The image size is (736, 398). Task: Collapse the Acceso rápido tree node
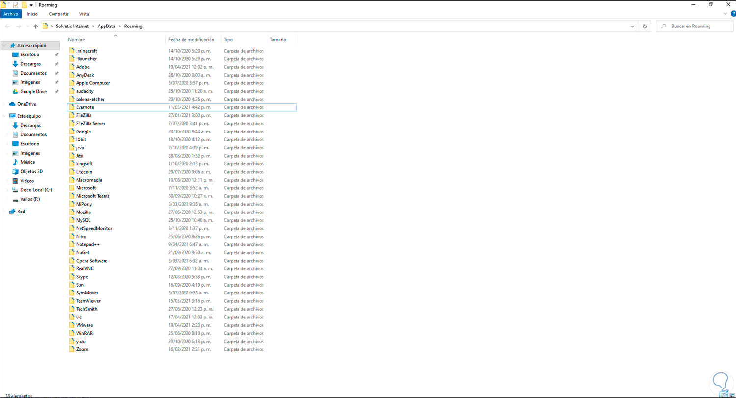5,46
